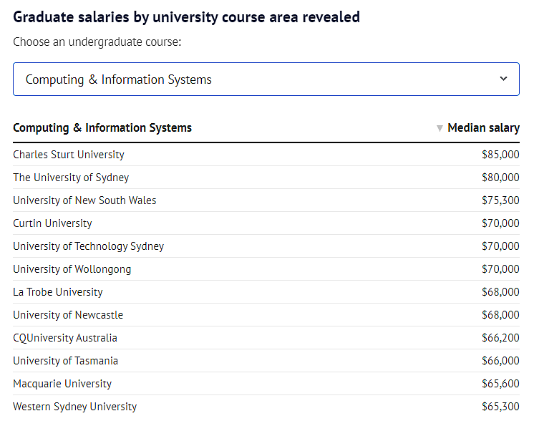
Task: Sort by Median salary column header
Action: (483, 127)
